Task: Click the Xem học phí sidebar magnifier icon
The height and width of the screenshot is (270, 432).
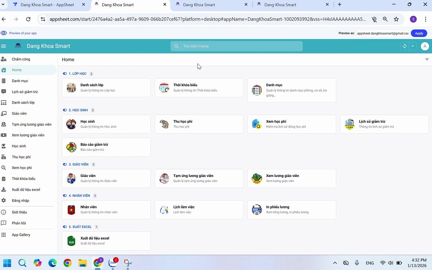Action: tap(4, 168)
